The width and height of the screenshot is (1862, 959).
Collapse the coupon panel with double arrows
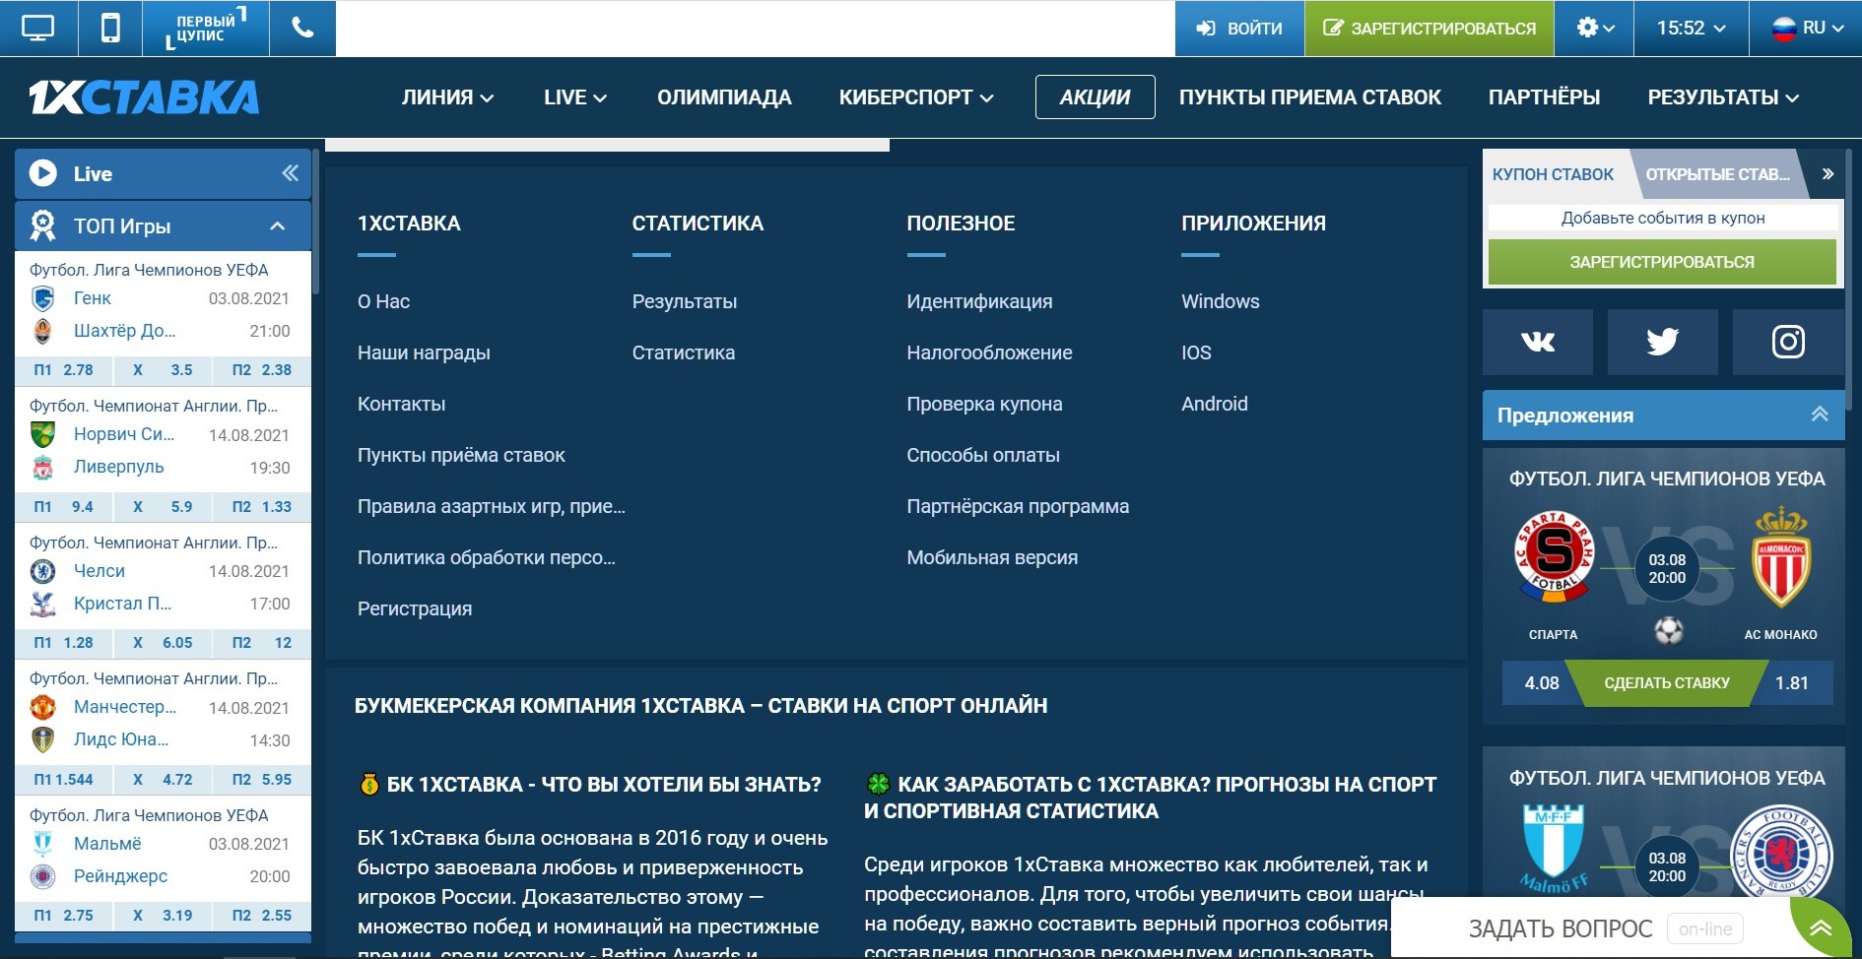(x=1828, y=174)
